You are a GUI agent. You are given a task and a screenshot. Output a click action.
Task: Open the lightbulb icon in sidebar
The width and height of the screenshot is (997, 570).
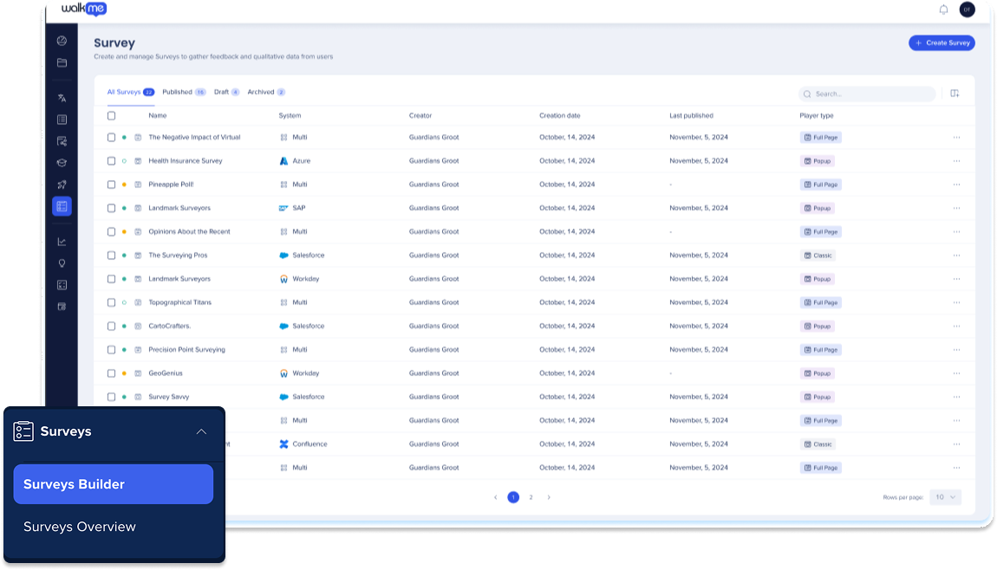(x=62, y=263)
